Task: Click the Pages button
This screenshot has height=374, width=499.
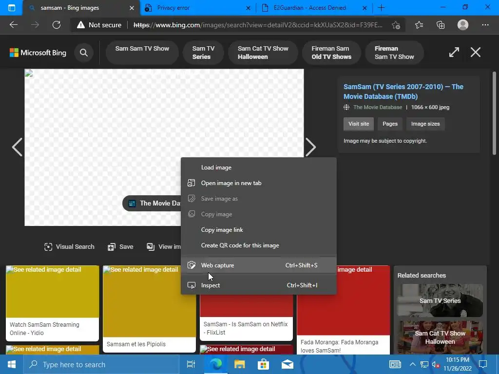Action: tap(390, 124)
